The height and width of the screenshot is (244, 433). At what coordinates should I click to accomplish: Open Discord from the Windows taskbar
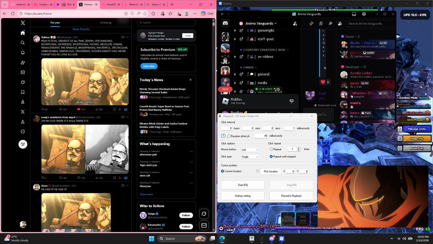(271, 239)
